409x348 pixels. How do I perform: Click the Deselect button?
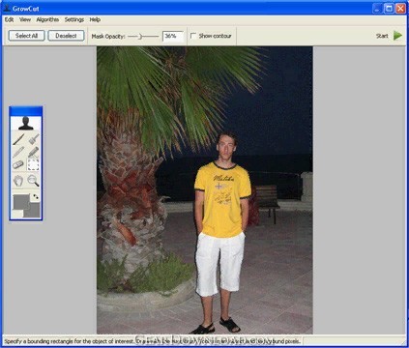coord(66,36)
